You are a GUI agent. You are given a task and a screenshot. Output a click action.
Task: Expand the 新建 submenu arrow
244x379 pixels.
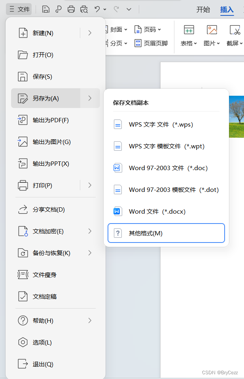tap(90, 33)
